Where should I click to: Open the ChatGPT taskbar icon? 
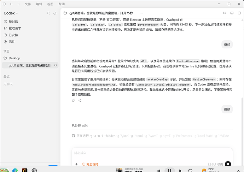[x=34, y=170]
